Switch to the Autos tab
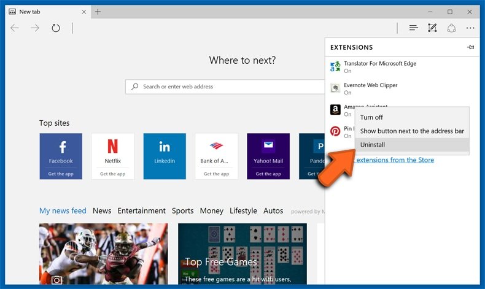485x289 pixels. coord(273,211)
